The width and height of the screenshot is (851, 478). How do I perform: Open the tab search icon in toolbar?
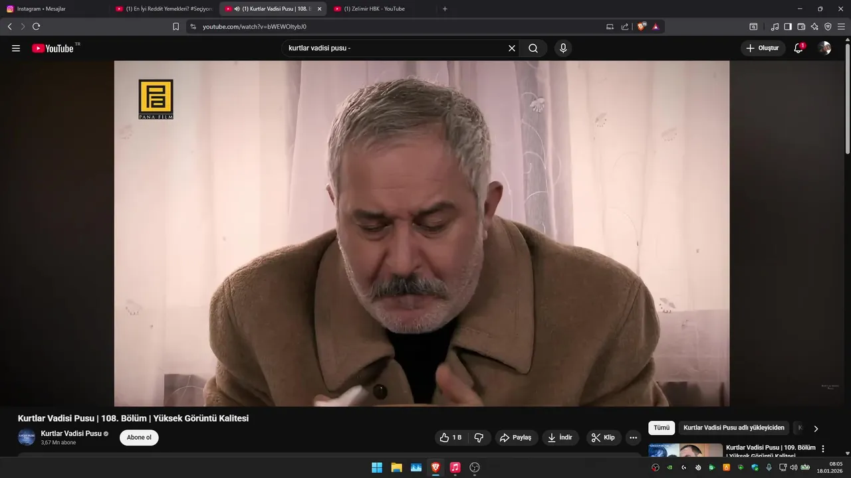753,27
